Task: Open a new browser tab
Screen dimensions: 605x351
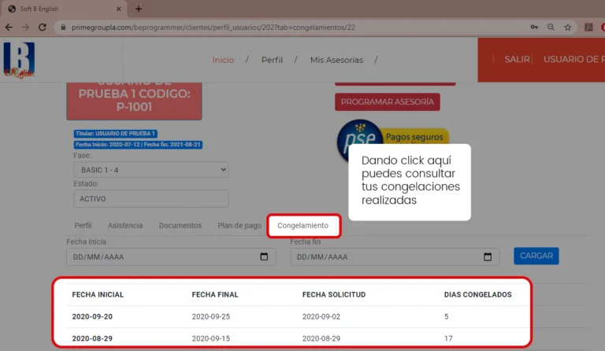Action: [139, 9]
